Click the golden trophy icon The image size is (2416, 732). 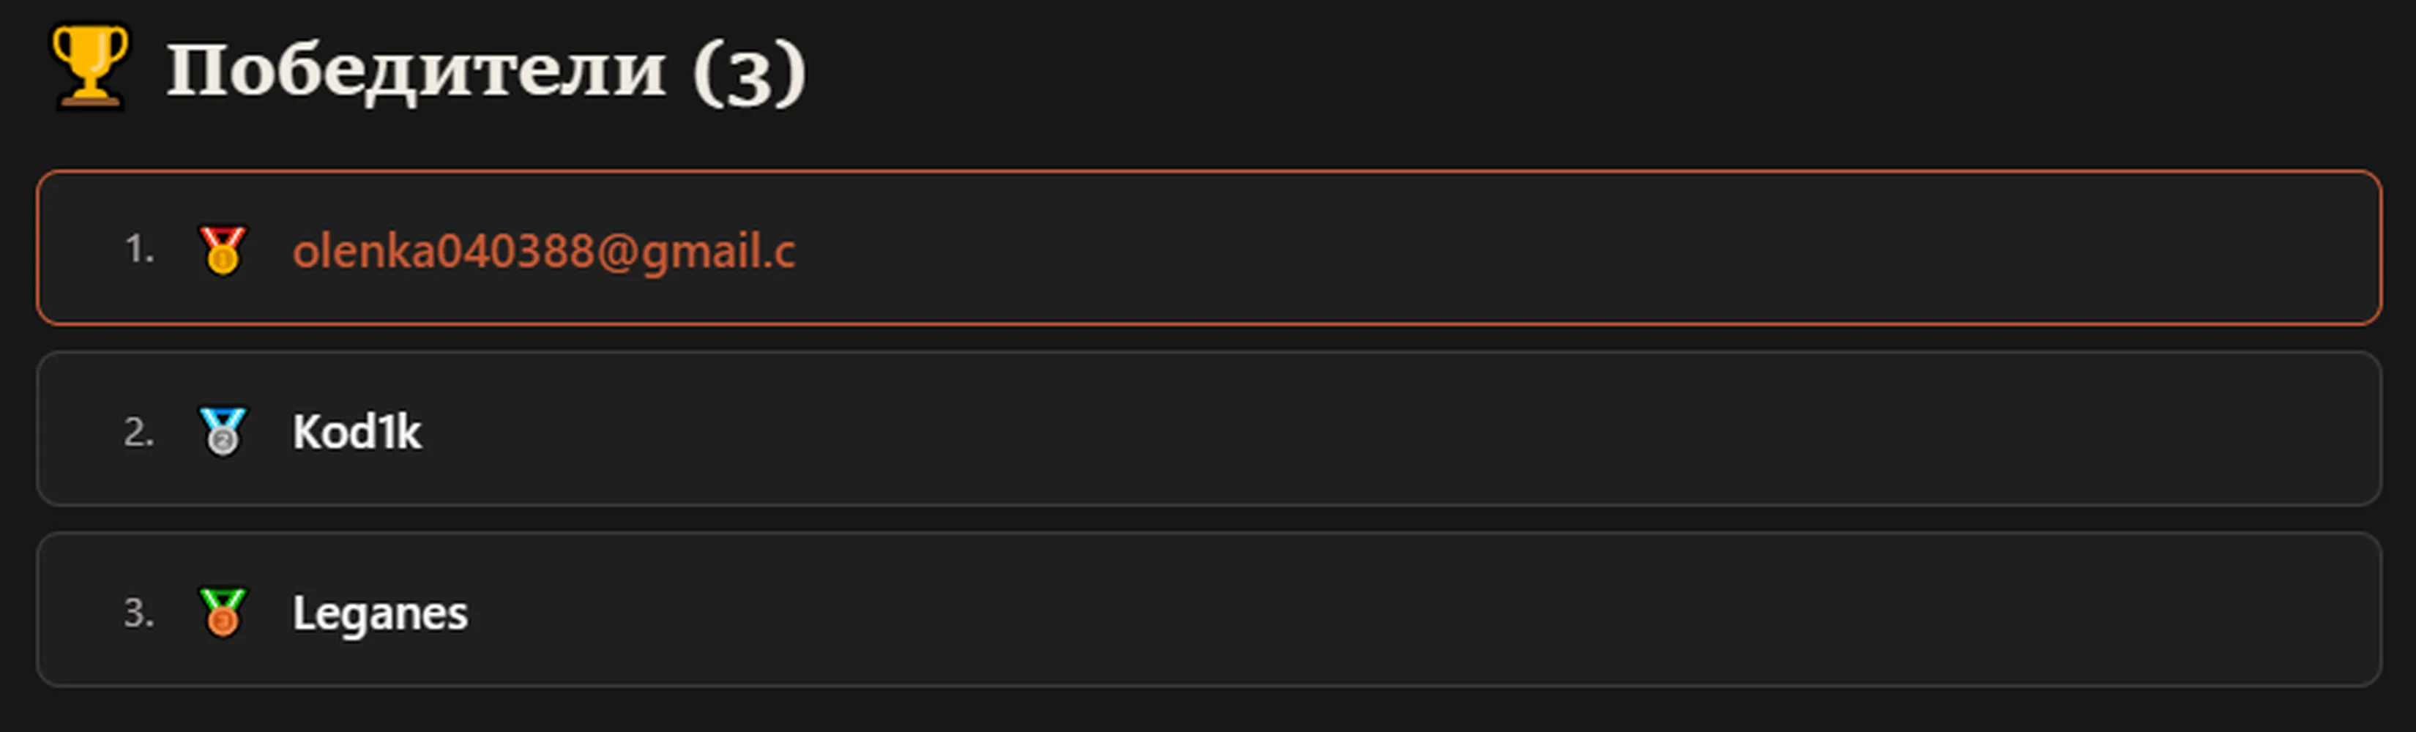coord(90,67)
